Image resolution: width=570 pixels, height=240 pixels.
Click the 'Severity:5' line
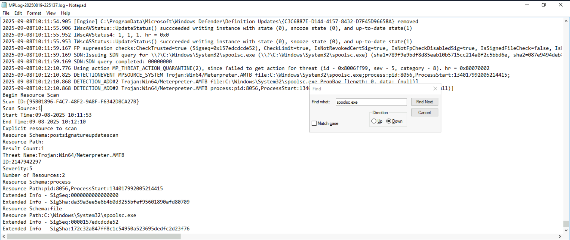point(18,168)
